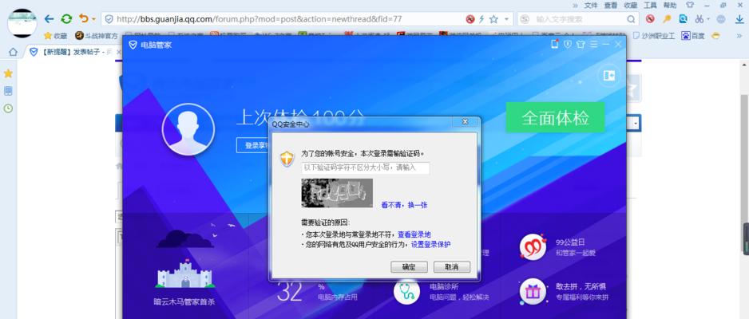Go back with the browser back arrow
Image resolution: width=749 pixels, height=319 pixels.
point(49,19)
